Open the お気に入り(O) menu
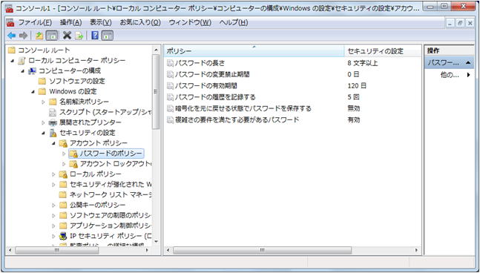480x273 pixels. coord(140,23)
